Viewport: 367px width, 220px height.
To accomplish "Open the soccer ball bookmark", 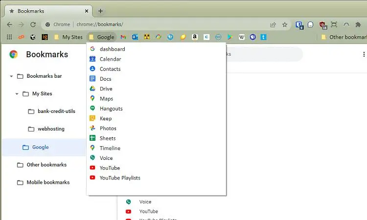I will [x=33, y=37].
